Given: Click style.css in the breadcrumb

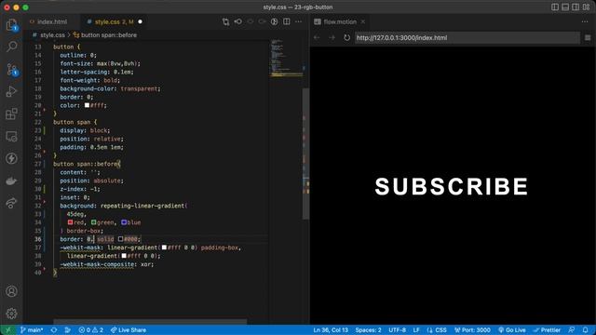Looking at the screenshot, I should [x=52, y=35].
